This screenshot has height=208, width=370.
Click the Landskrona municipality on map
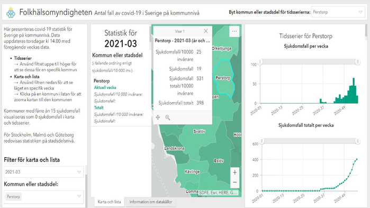pyautogui.click(x=174, y=148)
